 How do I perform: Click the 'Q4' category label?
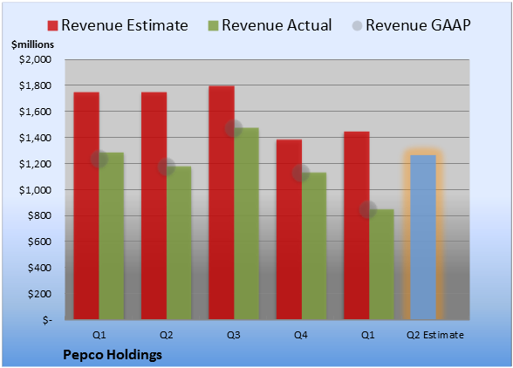click(301, 335)
